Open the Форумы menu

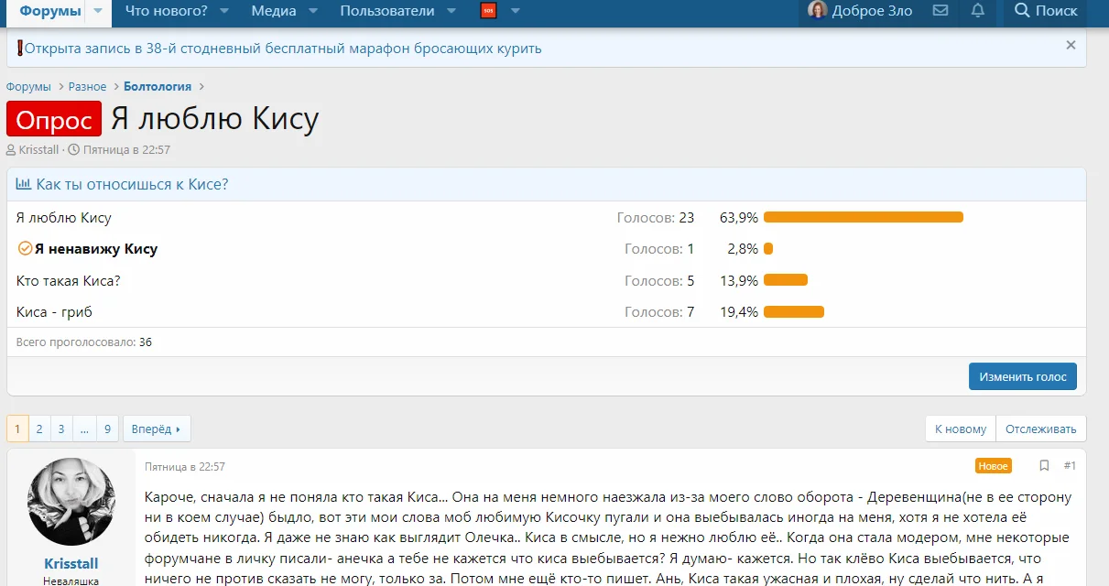(x=49, y=11)
